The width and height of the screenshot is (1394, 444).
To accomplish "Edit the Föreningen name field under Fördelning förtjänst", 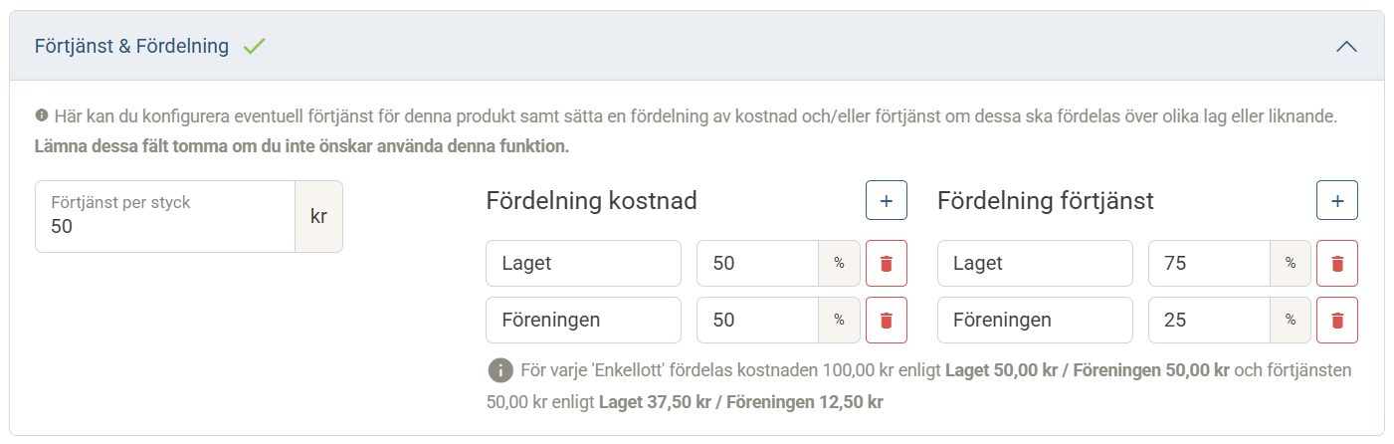I will (1035, 321).
